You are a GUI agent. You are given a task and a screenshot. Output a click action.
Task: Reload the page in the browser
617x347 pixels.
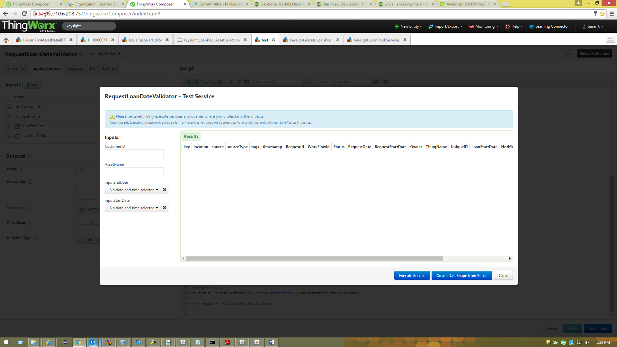24,14
